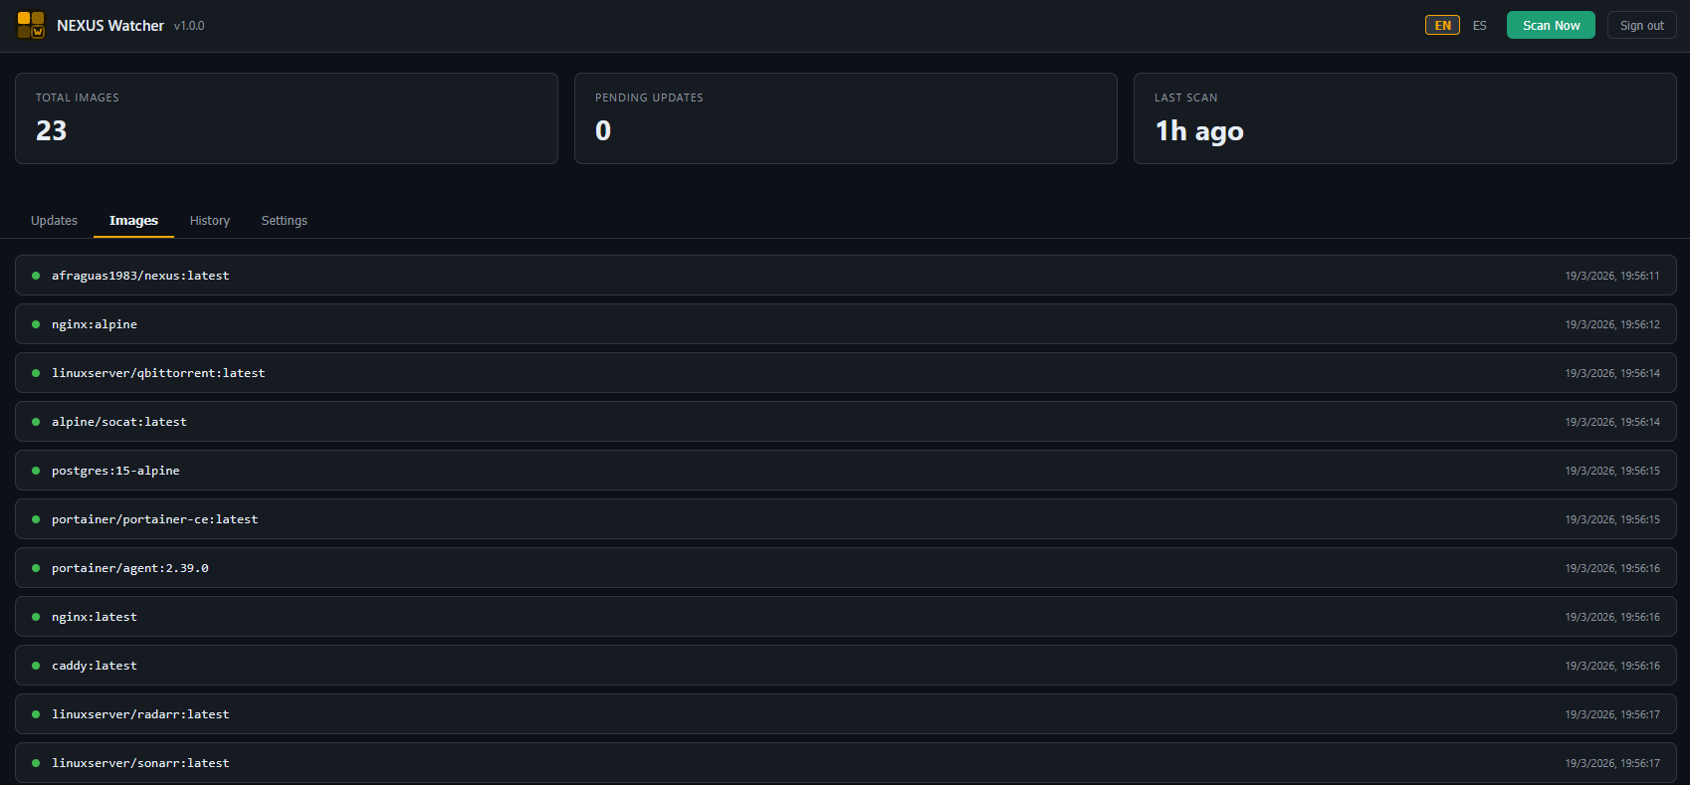The height and width of the screenshot is (785, 1690).
Task: Click status dot beside nginx:alpine
Action: (36, 324)
